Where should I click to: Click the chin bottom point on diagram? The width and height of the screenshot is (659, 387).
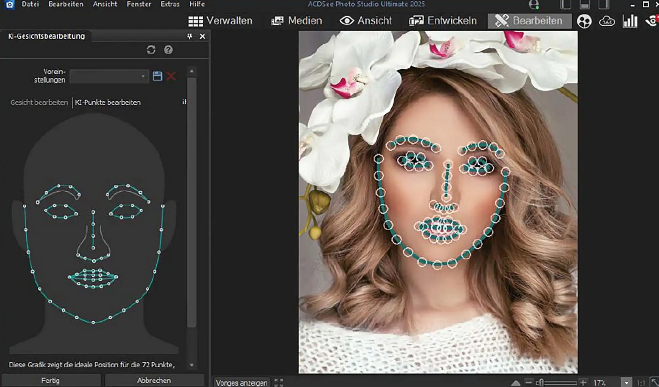[93, 322]
